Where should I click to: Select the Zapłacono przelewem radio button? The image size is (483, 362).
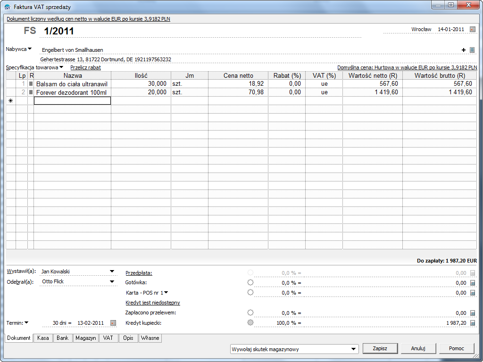point(250,313)
